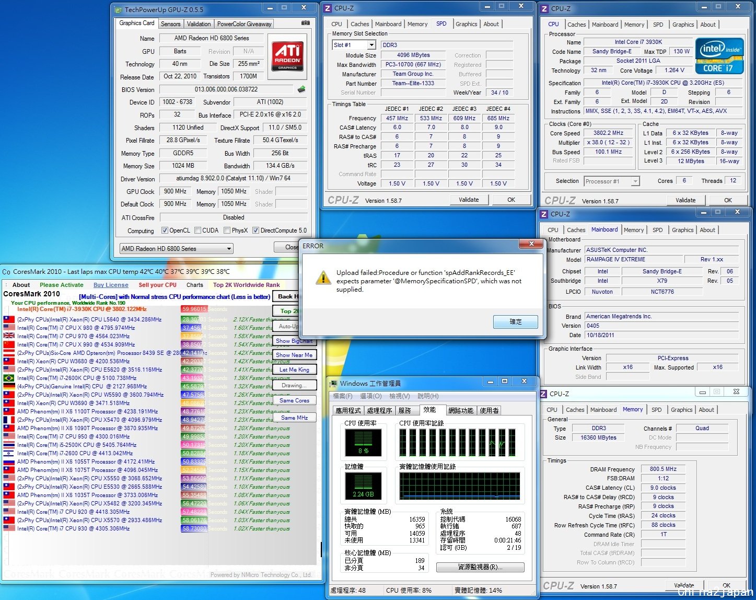Screen dimensions: 756x600
Task: Click the DRAM Frequency value 800.5 MHz
Action: (663, 469)
